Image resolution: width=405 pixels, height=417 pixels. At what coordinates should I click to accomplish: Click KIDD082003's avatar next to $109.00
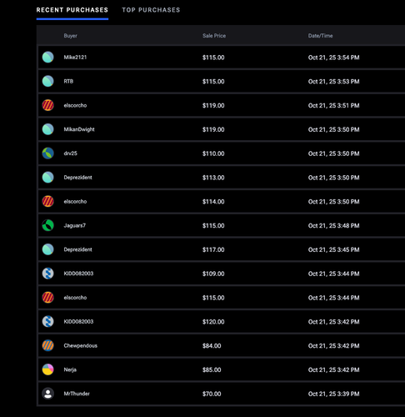coord(47,274)
